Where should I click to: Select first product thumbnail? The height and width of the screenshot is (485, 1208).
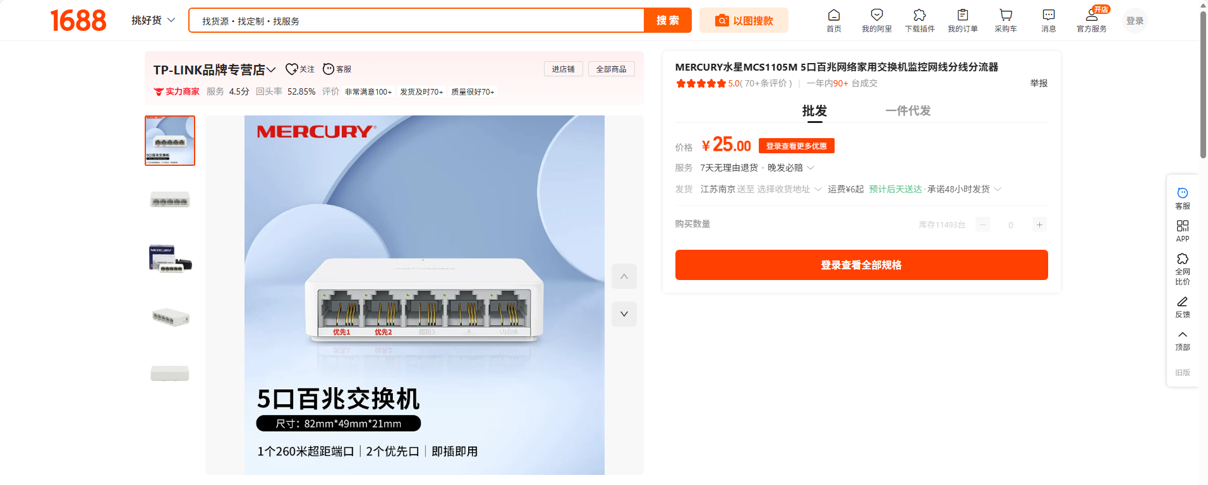coord(170,141)
